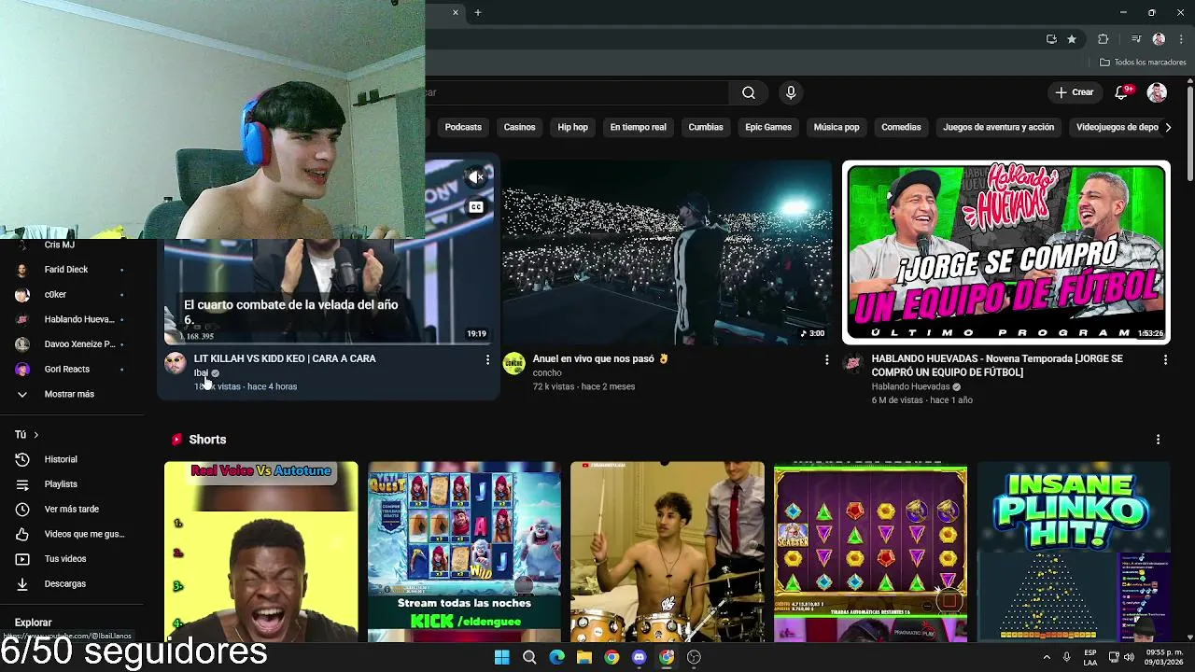Select the Casinos filter chip
Viewport: 1195px width, 672px height.
pos(520,127)
